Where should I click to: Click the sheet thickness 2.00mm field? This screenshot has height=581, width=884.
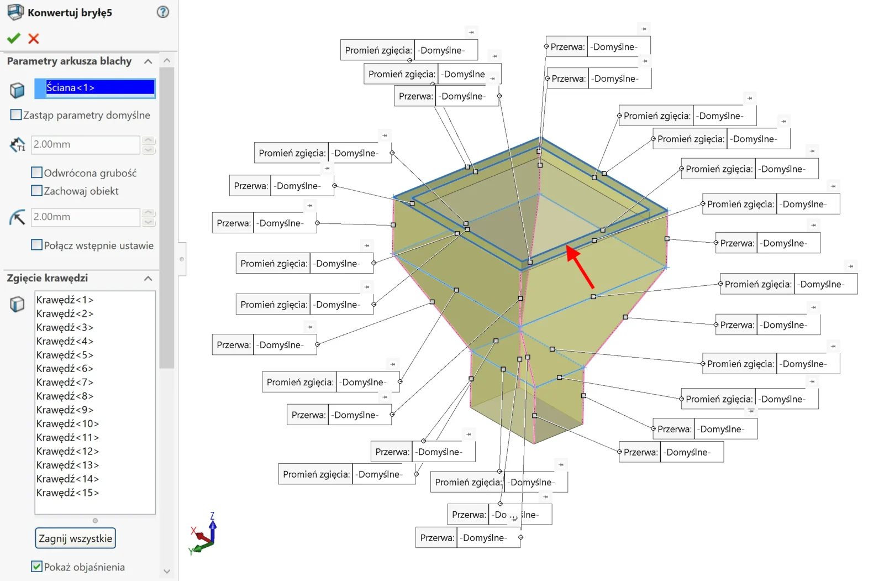(86, 145)
